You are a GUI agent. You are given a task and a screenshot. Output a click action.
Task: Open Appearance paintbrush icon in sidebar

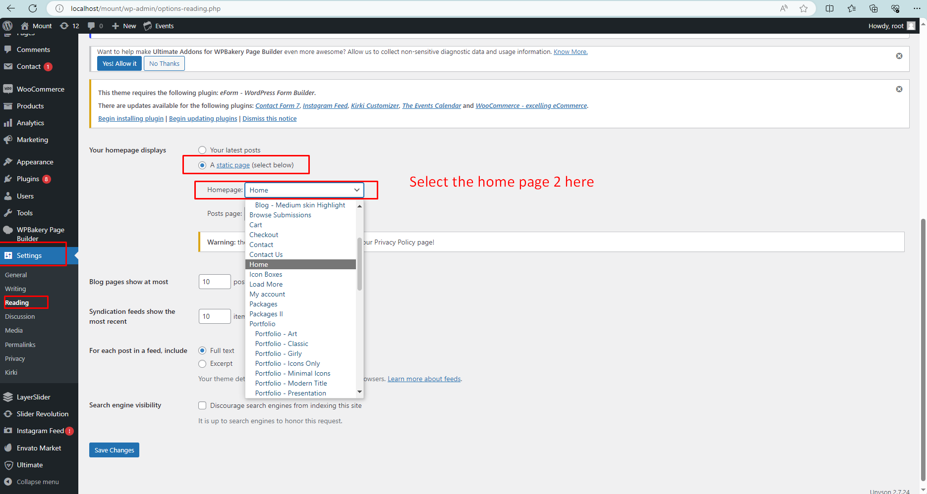point(8,162)
